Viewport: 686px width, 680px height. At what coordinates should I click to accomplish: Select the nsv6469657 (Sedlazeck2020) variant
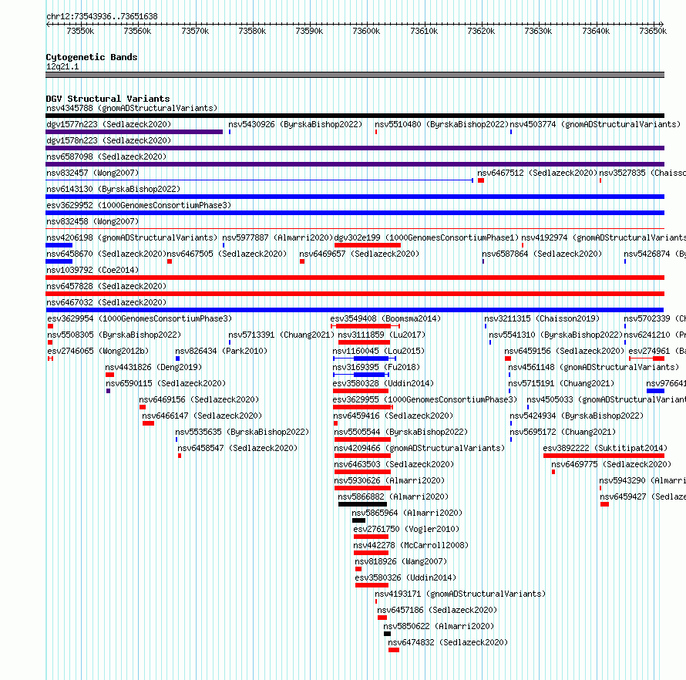pyautogui.click(x=359, y=254)
